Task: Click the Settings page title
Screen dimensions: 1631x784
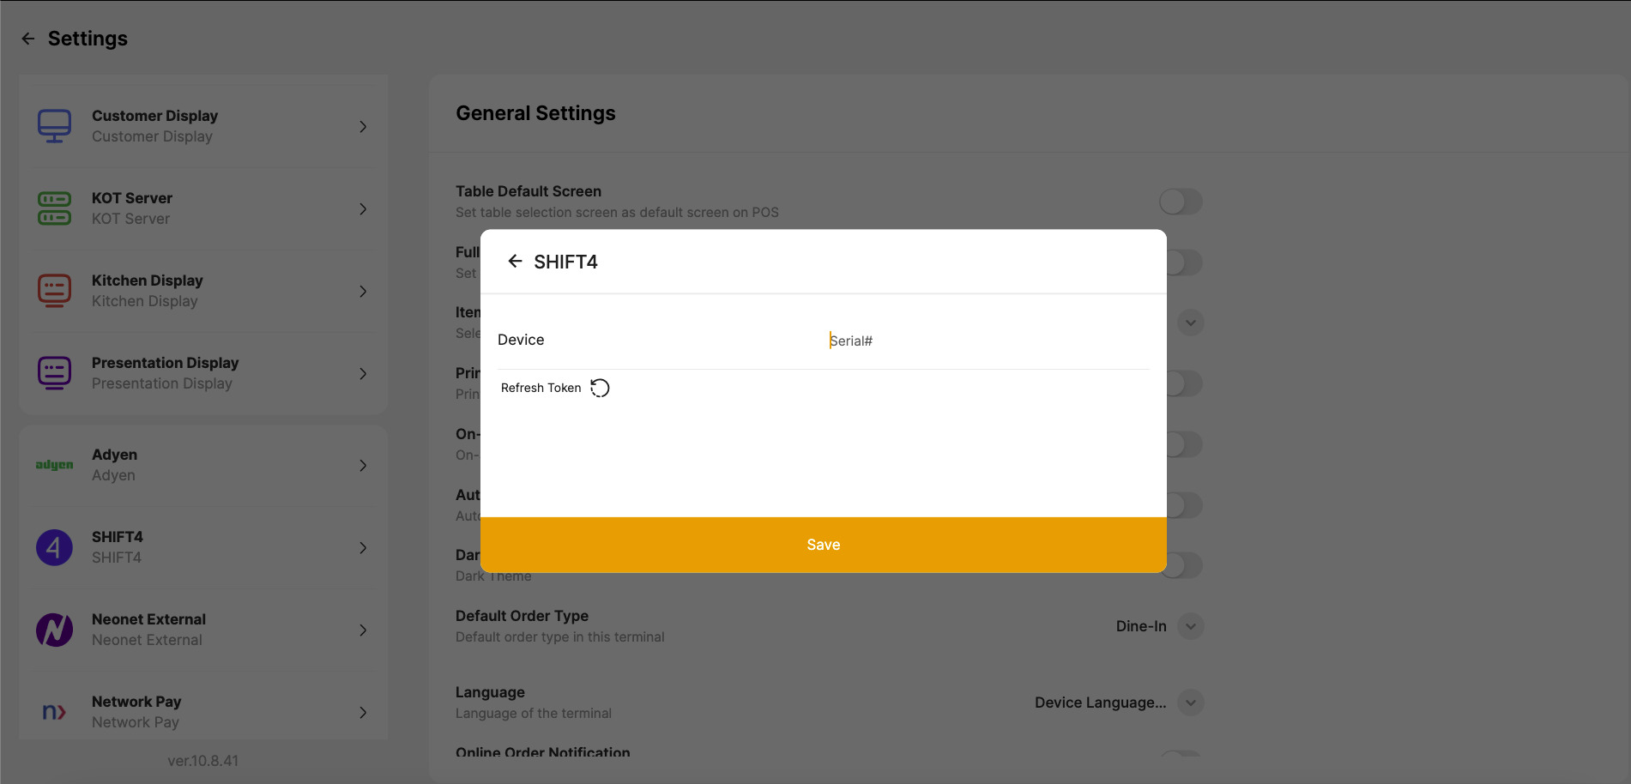Action: click(x=88, y=39)
